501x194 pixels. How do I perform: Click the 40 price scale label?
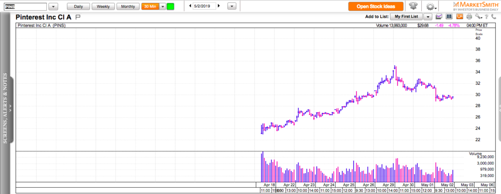[478, 38]
